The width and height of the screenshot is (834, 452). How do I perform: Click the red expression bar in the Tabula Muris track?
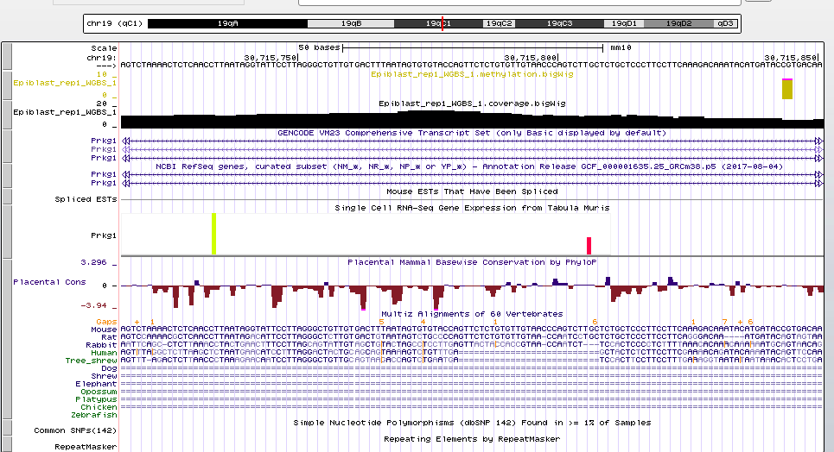click(x=589, y=246)
